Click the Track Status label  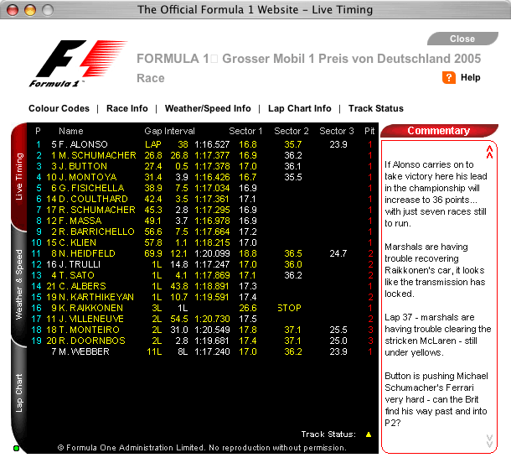[x=328, y=434]
